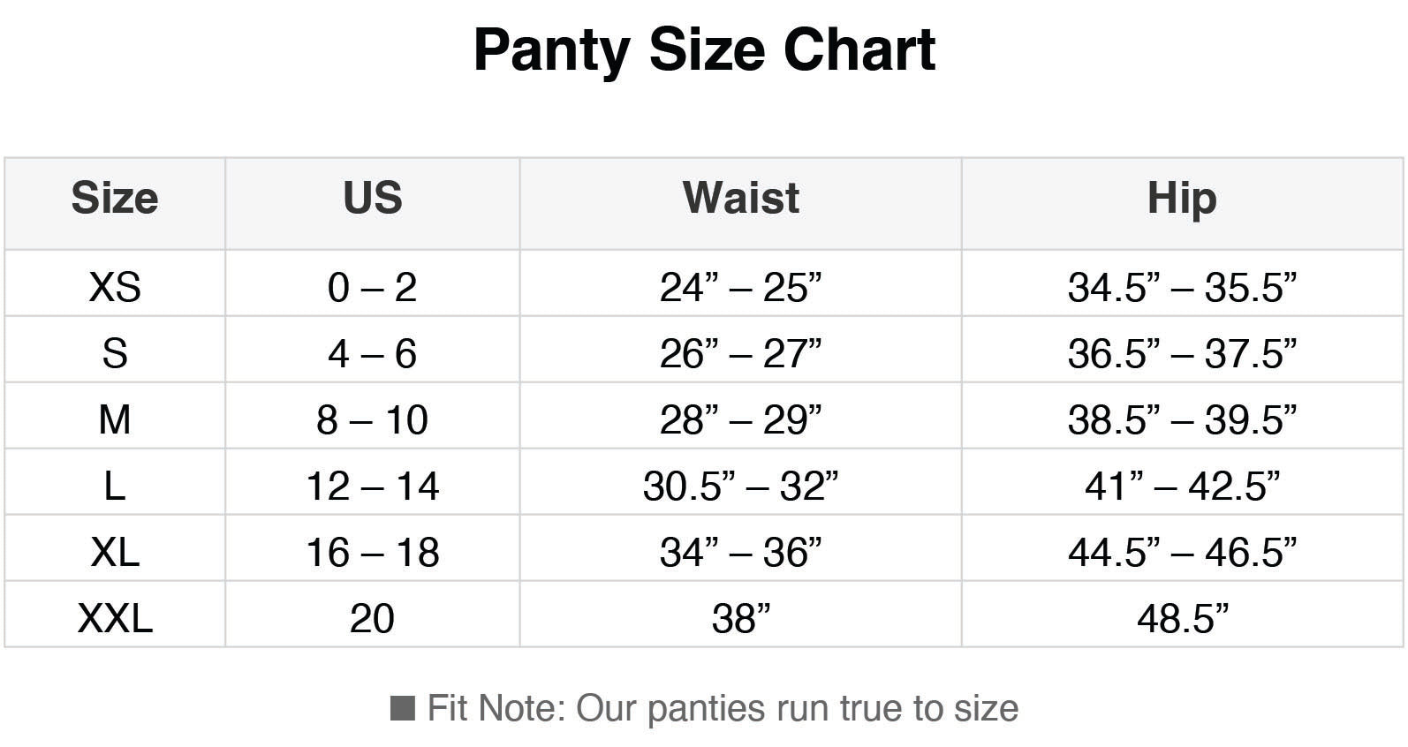
Task: Click the US size 20 cell
Action: pyautogui.click(x=372, y=618)
